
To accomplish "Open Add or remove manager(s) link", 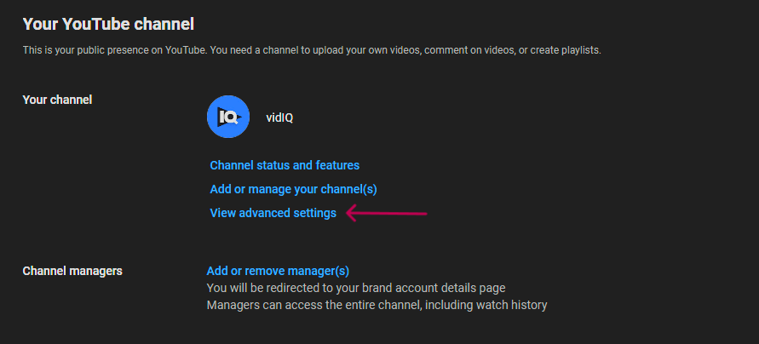I will pyautogui.click(x=278, y=271).
